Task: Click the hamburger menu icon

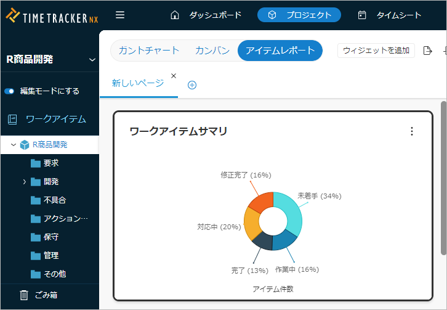Action: tap(120, 15)
